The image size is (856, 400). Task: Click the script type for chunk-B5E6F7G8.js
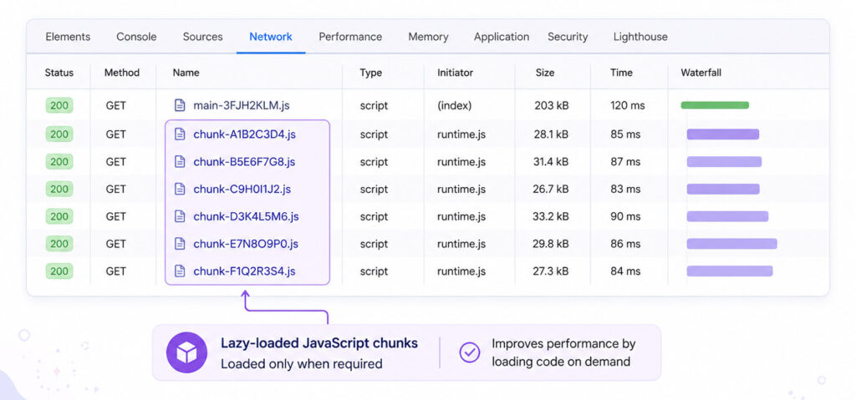point(374,161)
